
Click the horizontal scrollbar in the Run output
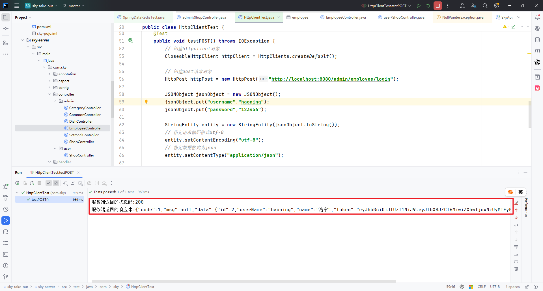pos(243,281)
